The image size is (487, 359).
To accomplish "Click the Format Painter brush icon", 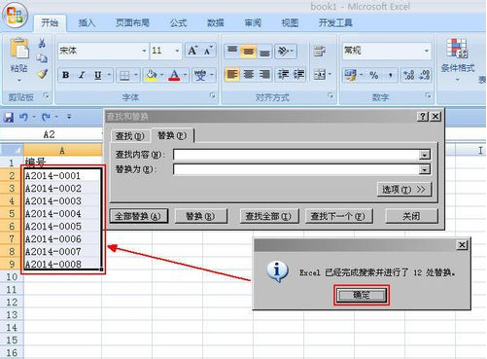I will pyautogui.click(x=43, y=74).
